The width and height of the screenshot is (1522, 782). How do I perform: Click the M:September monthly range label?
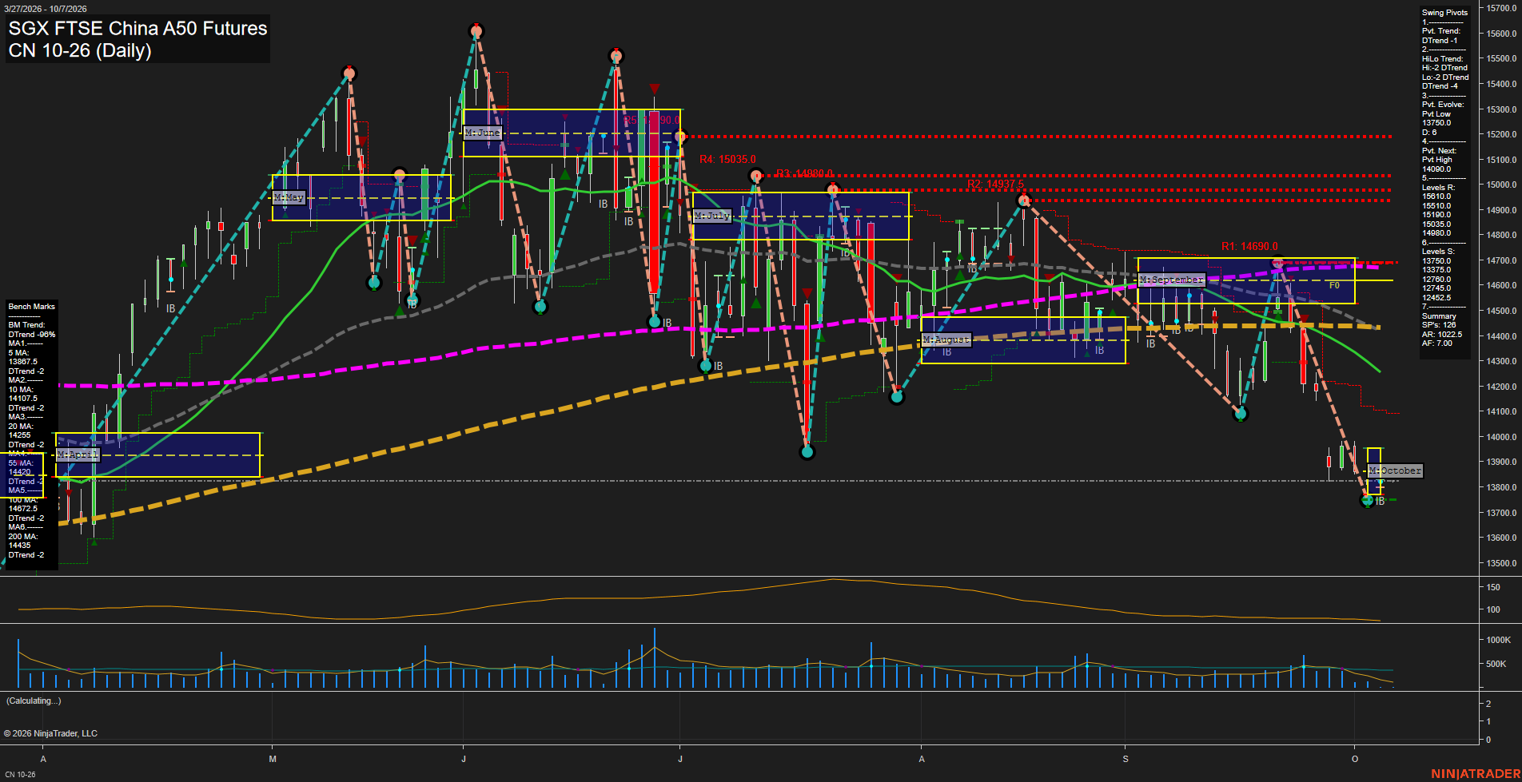click(x=1171, y=280)
